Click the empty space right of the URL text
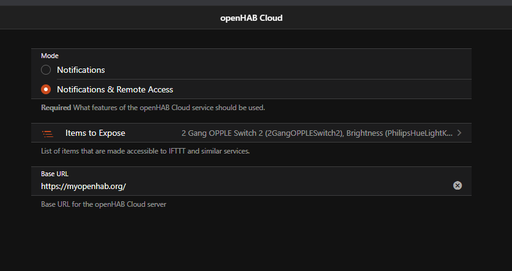Screen dimensions: 512x271 pyautogui.click(x=288, y=186)
